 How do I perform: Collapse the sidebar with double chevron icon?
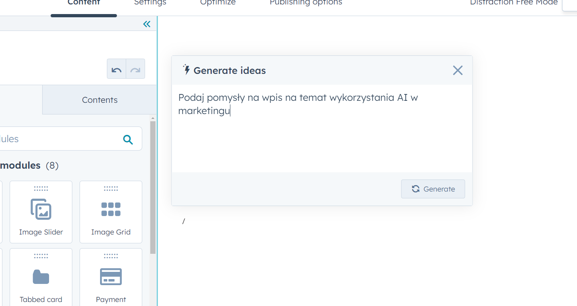click(x=147, y=24)
